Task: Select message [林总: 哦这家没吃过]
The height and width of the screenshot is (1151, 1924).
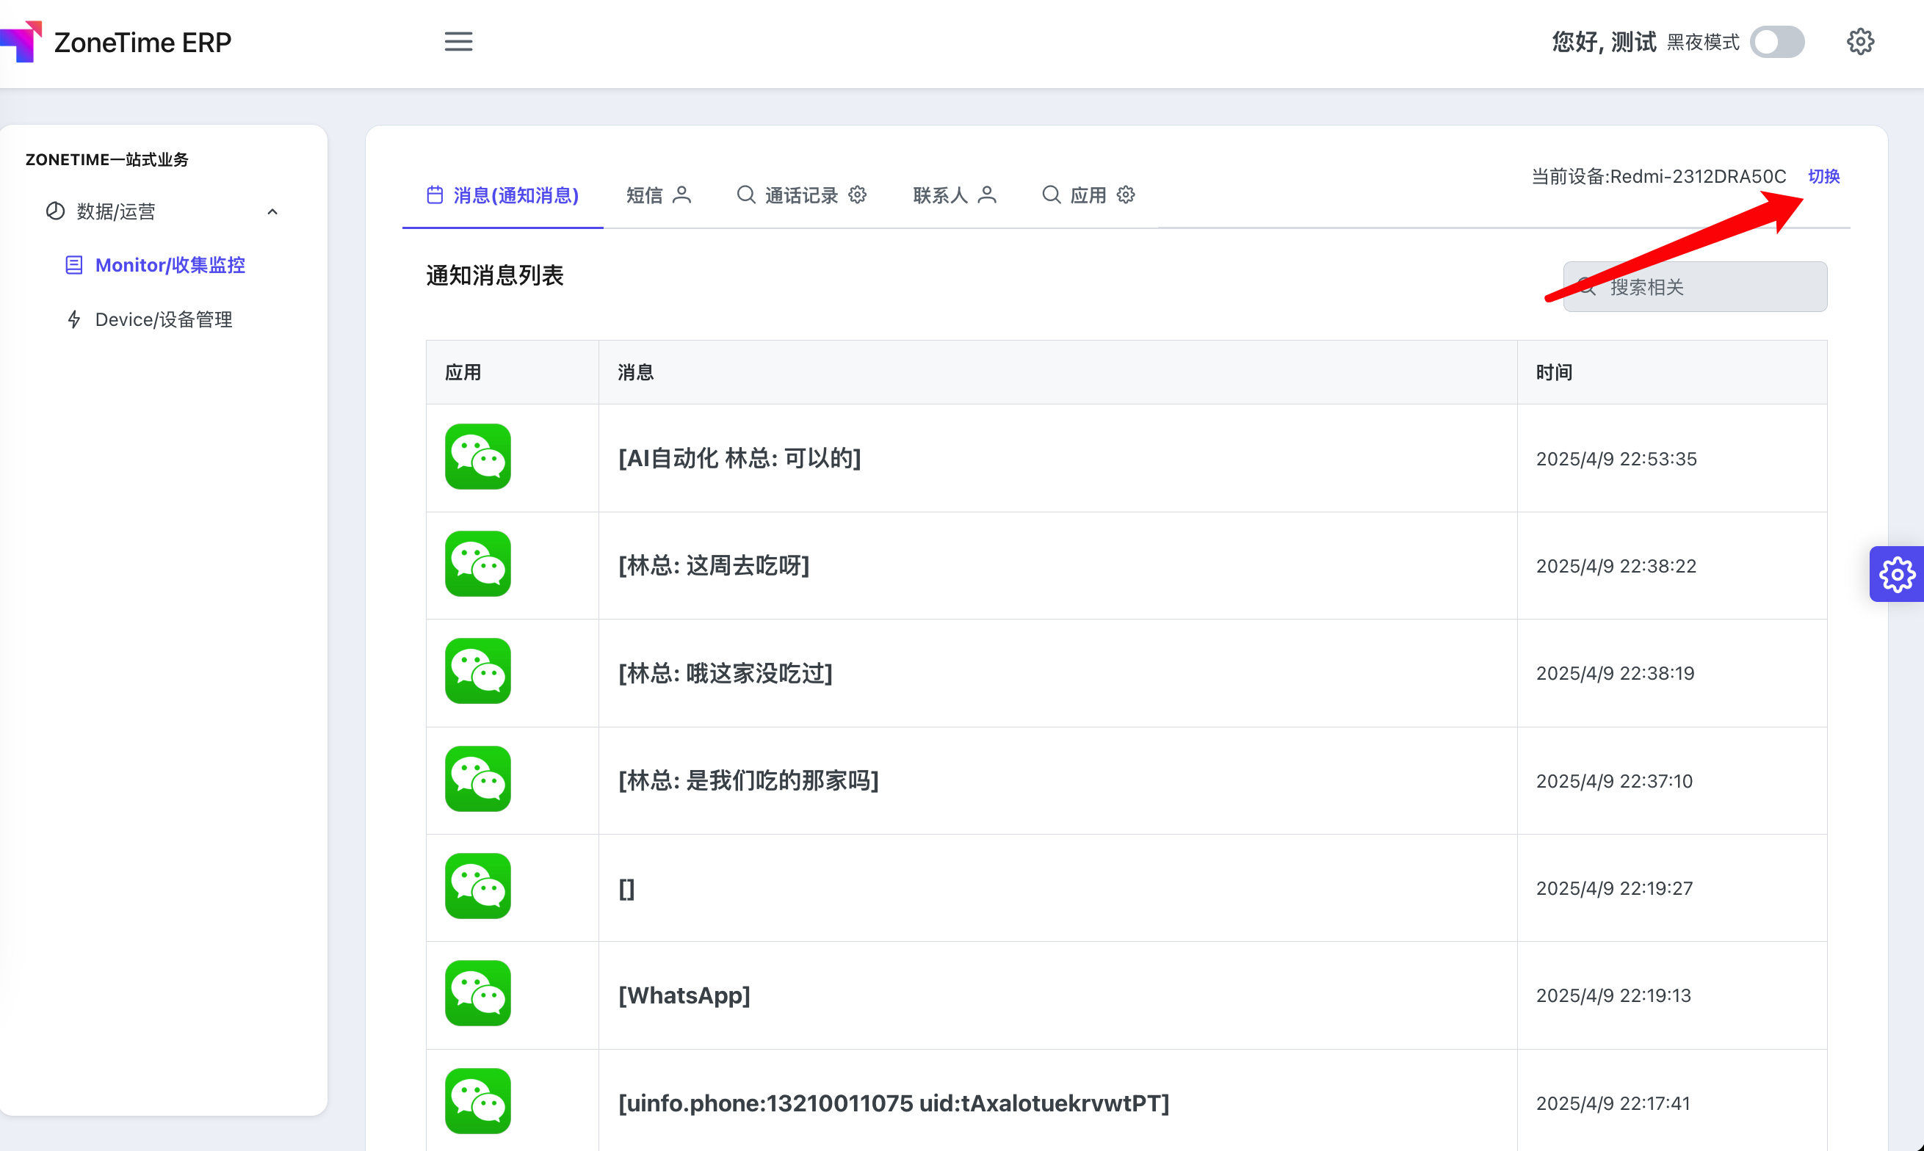Action: tap(726, 673)
